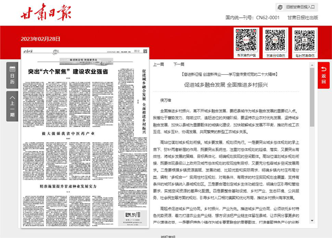Screen dimensions: 332x238
Task: Click paragraph beginning 高起点促进城乡产业协同
Action: [x=226, y=215]
